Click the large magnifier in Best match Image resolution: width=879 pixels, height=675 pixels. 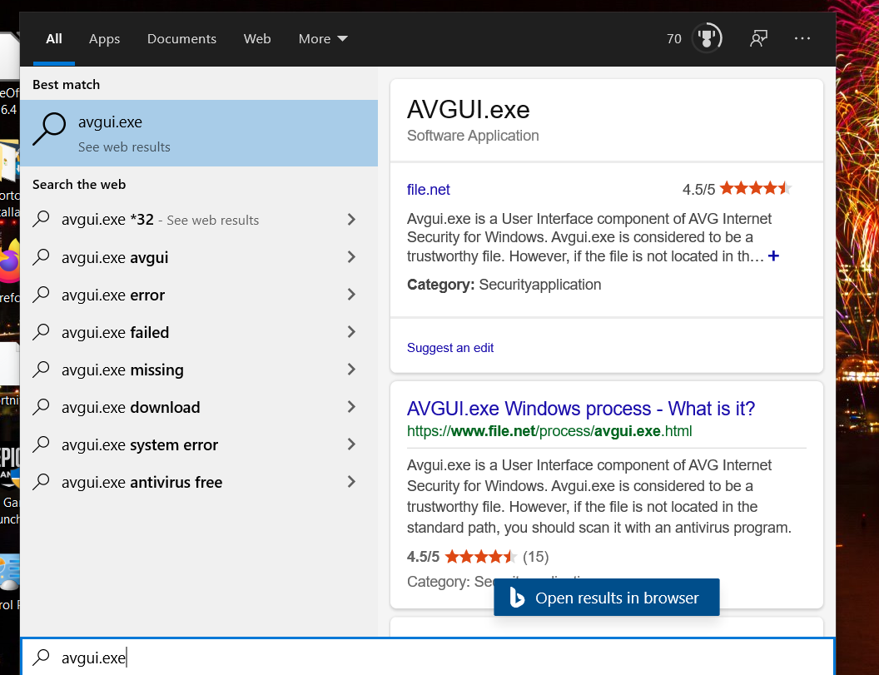point(49,129)
